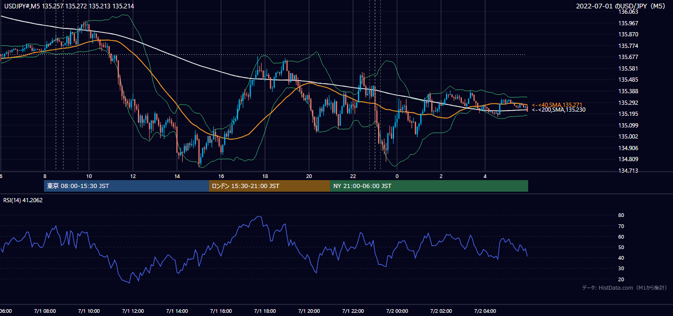673x316 pixels.
Task: Click the 7/2 00:00 time axis label
Action: pyautogui.click(x=397, y=311)
